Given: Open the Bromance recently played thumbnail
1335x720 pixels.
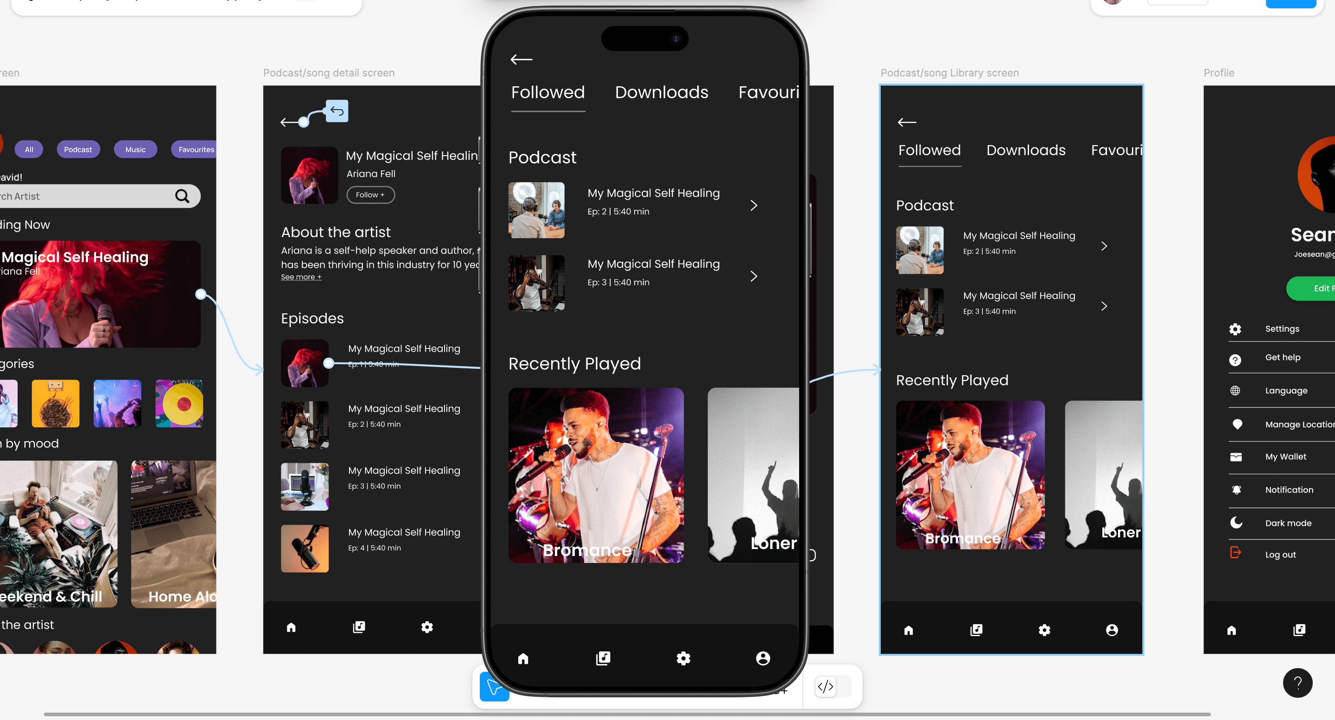Looking at the screenshot, I should [x=596, y=475].
